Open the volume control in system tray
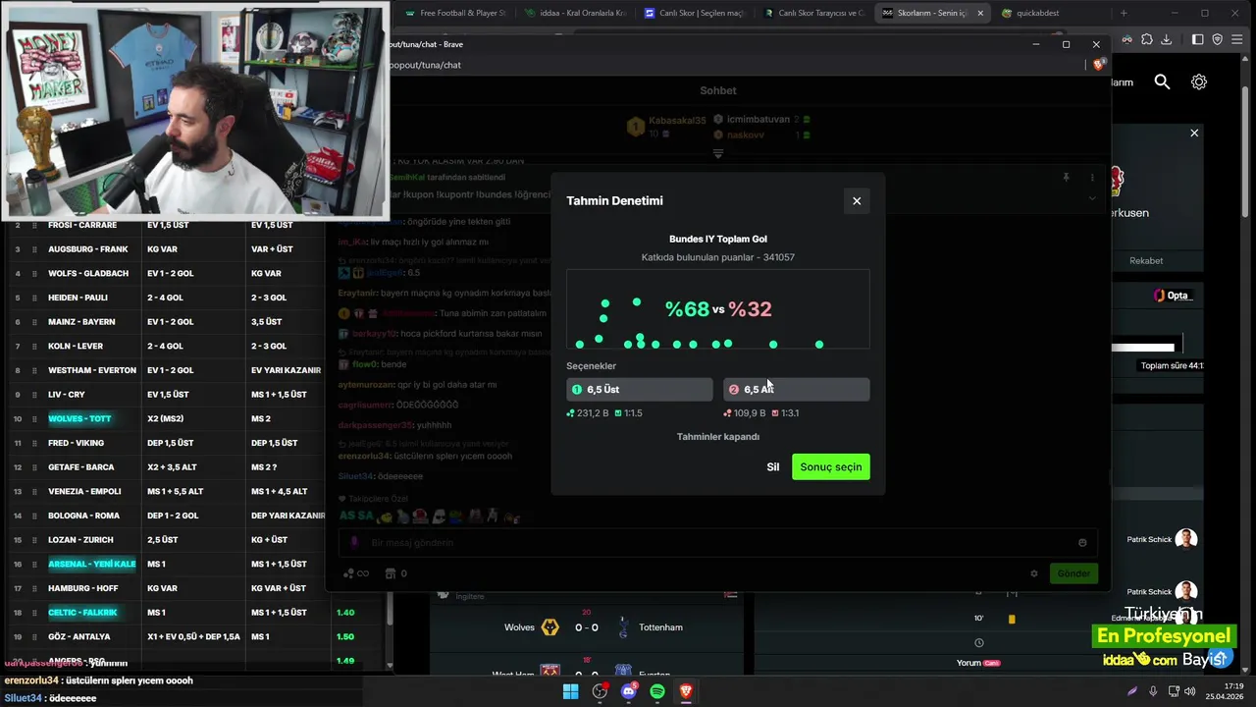The image size is (1256, 707). [1190, 691]
